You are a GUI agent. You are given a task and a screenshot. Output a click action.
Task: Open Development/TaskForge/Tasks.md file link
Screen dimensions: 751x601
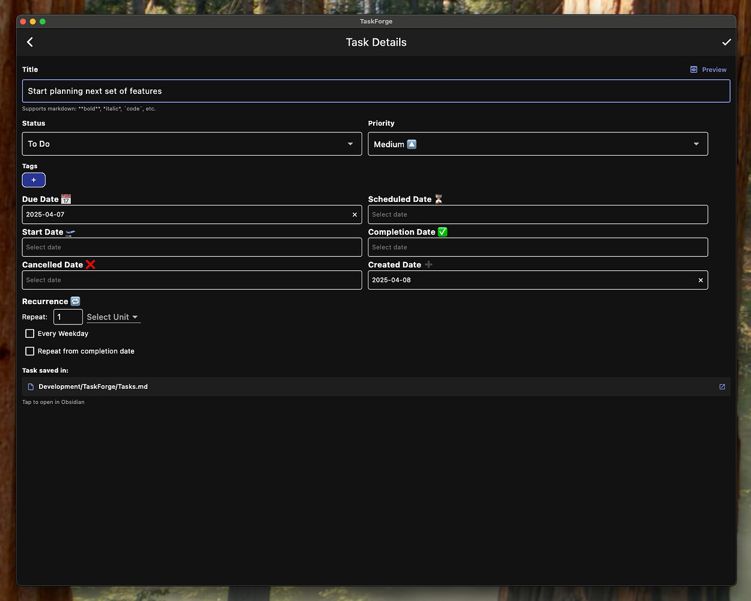coord(93,386)
